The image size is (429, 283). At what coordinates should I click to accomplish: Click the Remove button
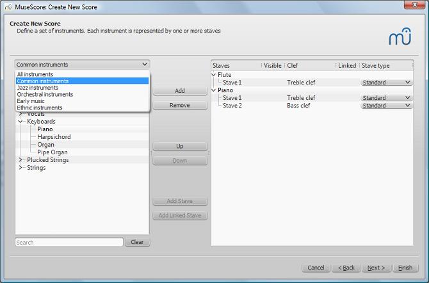[x=180, y=106]
